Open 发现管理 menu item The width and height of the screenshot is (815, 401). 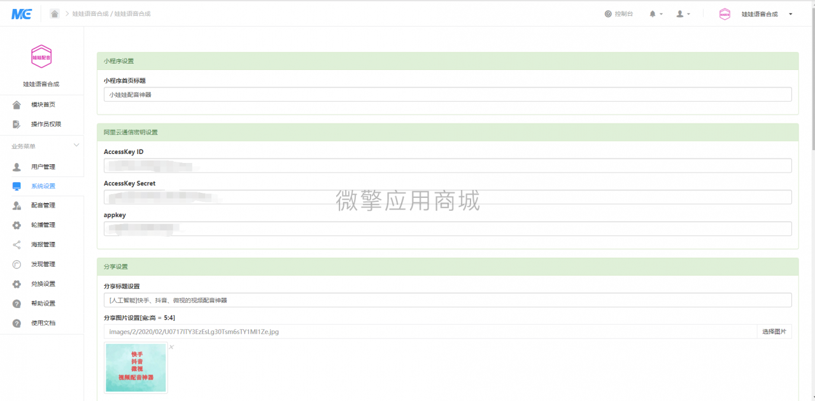42,264
